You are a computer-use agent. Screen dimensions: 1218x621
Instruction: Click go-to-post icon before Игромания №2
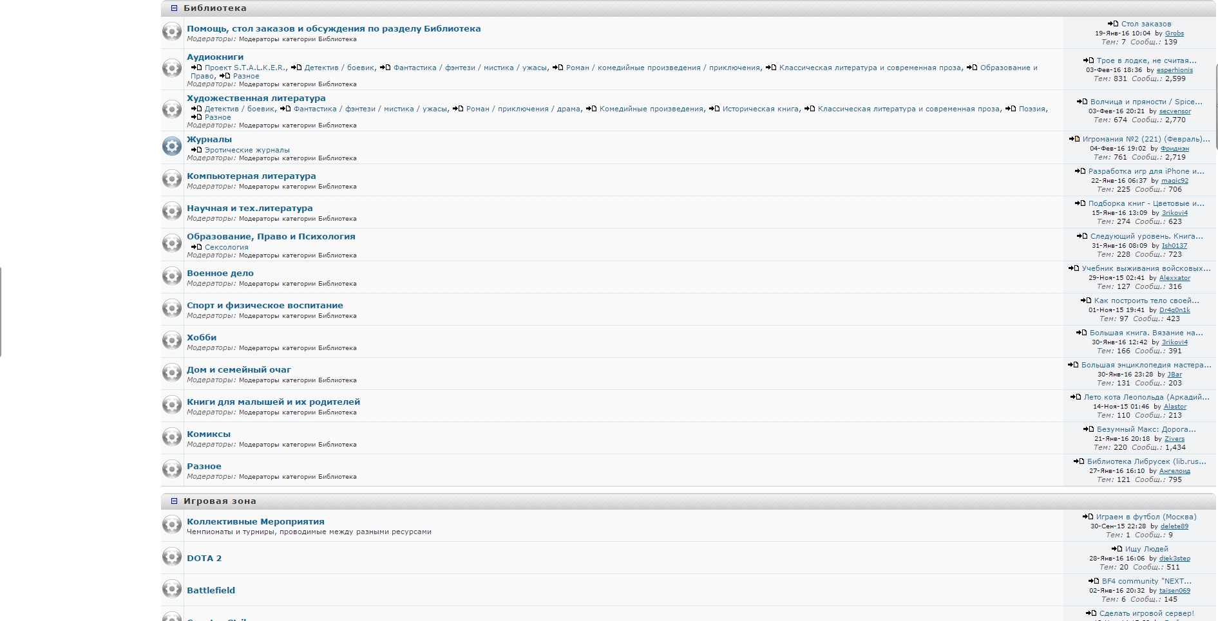pos(1074,139)
